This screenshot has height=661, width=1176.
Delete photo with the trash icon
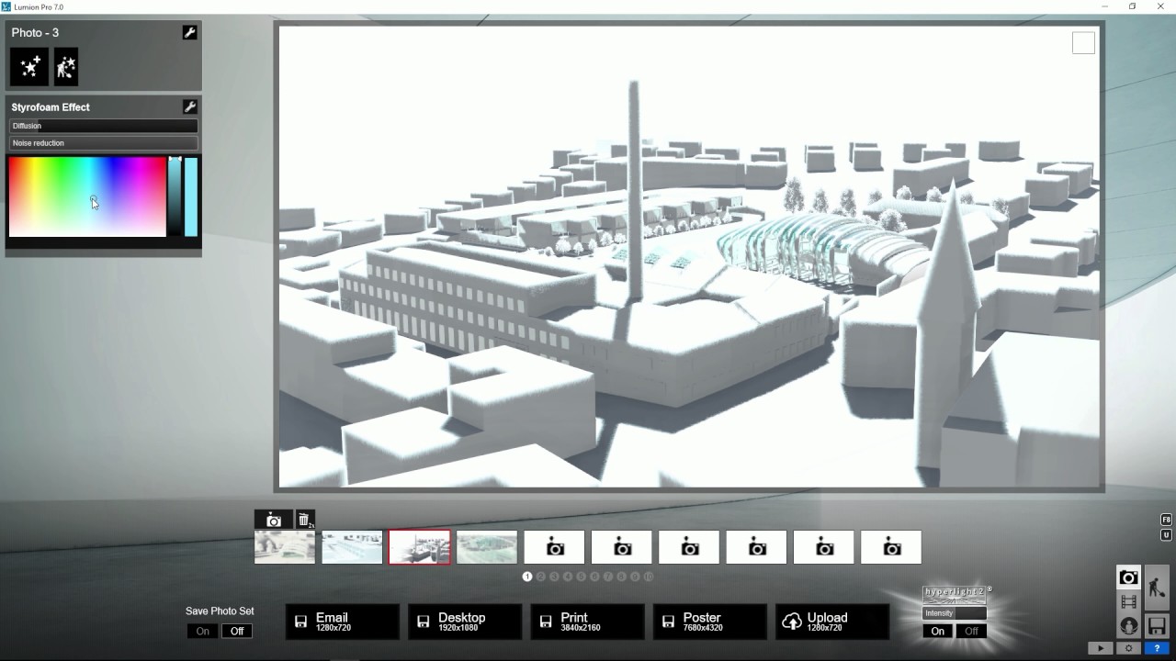[305, 520]
